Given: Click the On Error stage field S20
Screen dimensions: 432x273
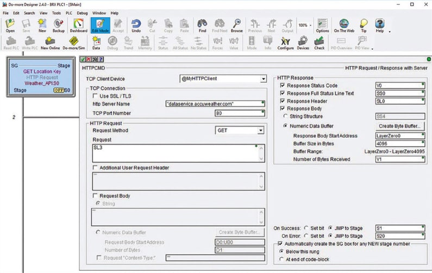Looking at the screenshot, I should click(400, 236).
